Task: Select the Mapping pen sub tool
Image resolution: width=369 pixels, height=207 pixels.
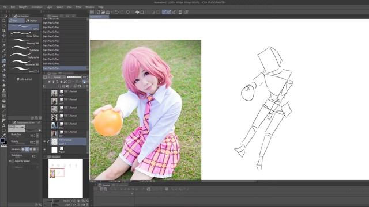Action: 24,41
